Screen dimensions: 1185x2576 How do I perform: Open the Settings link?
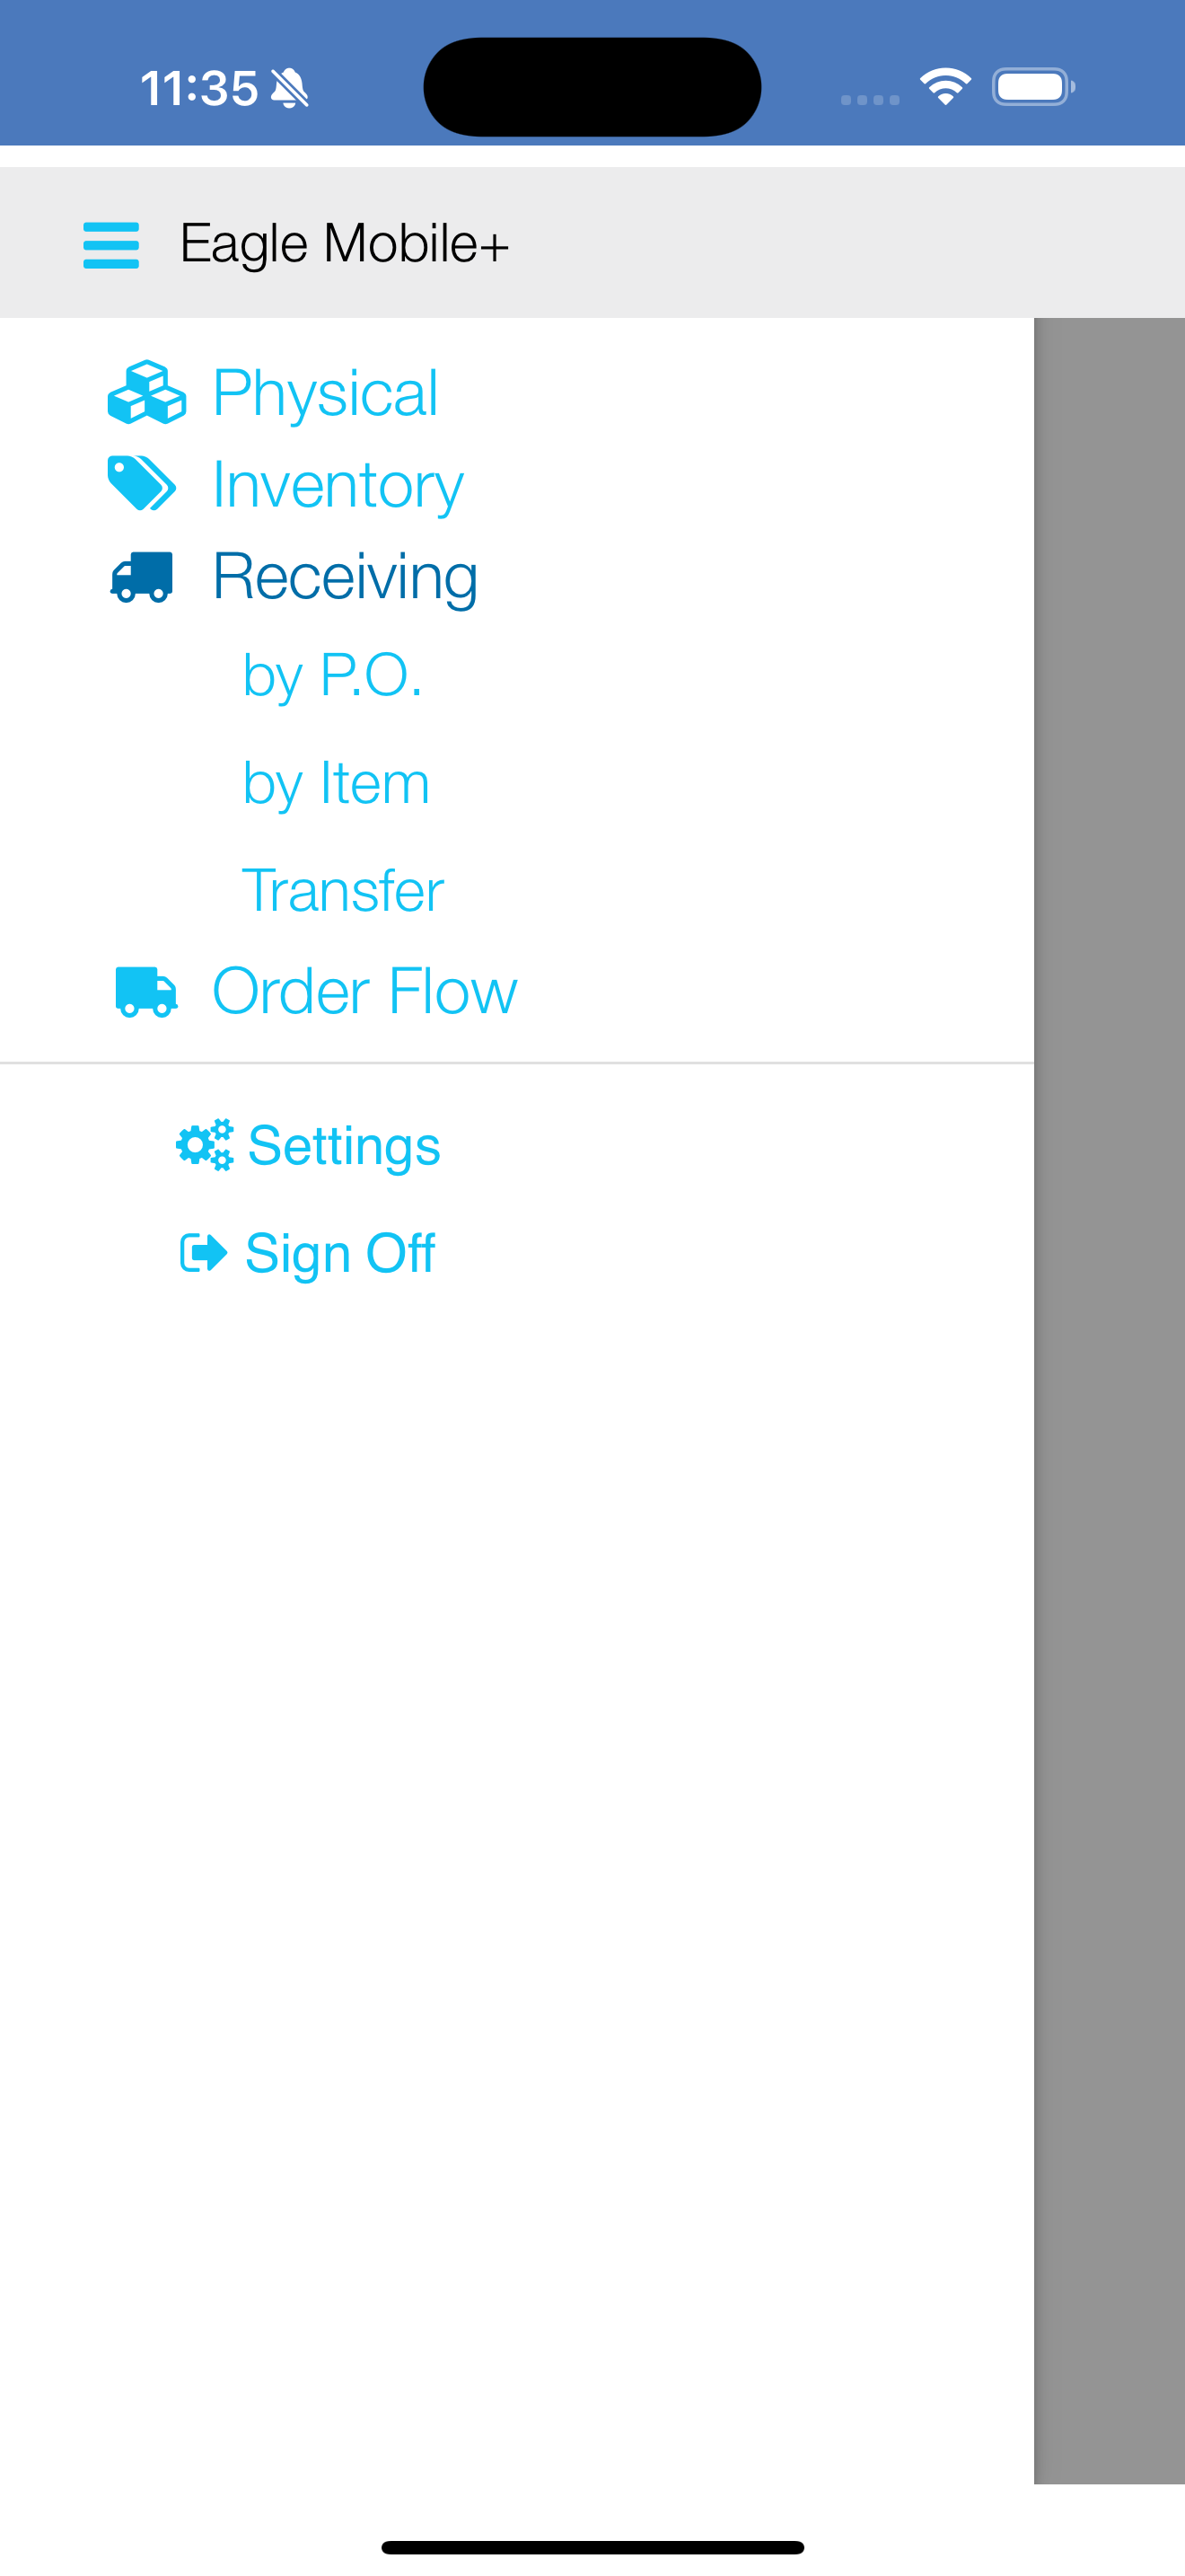pyautogui.click(x=344, y=1145)
